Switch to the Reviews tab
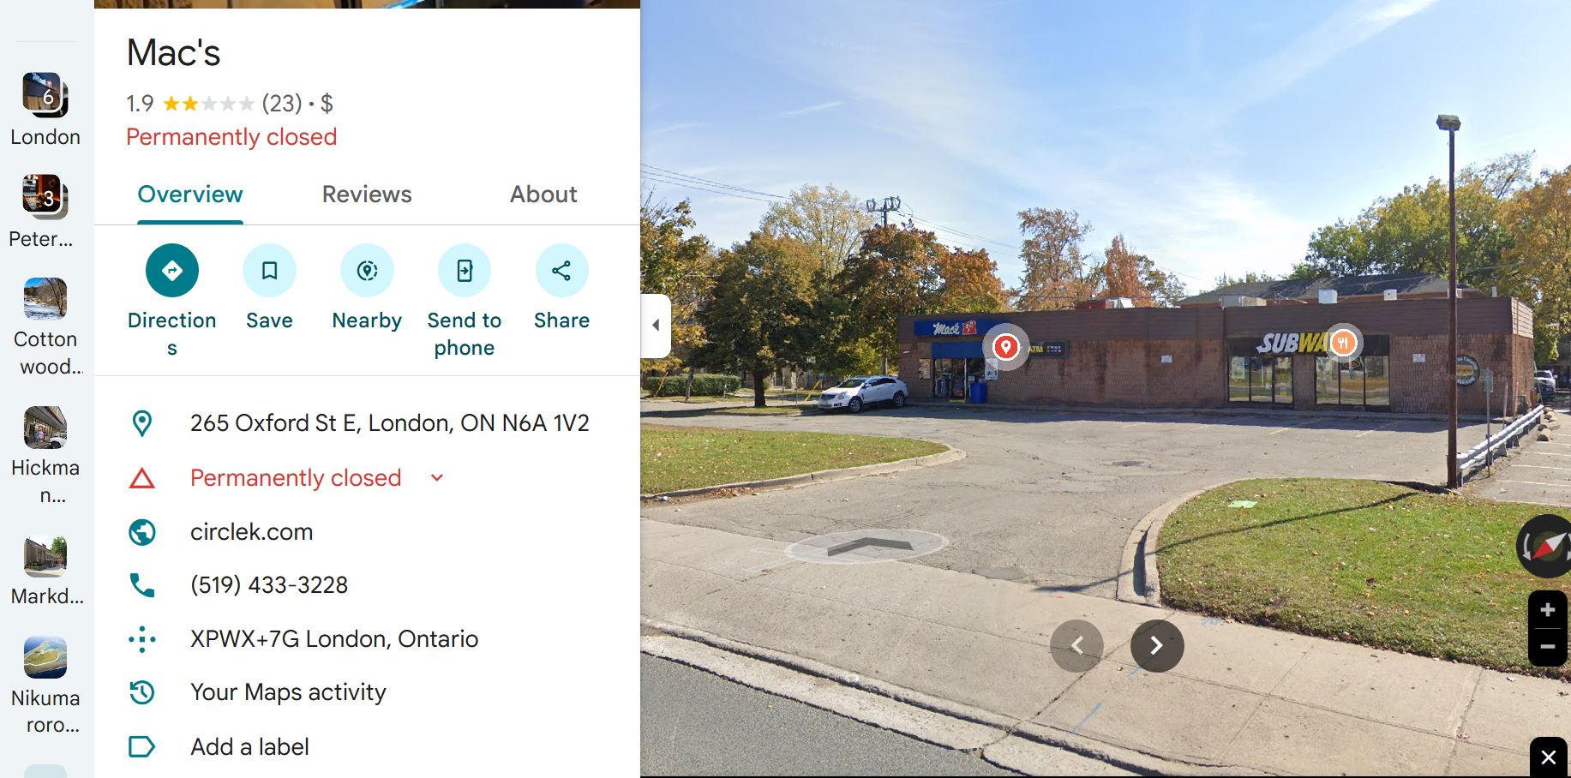The width and height of the screenshot is (1571, 778). click(367, 194)
